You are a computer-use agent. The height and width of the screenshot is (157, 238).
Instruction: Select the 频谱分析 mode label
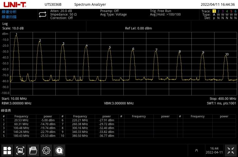tap(9, 12)
